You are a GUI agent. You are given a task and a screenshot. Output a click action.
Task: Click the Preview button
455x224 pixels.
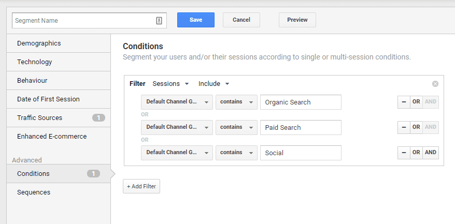coord(297,20)
